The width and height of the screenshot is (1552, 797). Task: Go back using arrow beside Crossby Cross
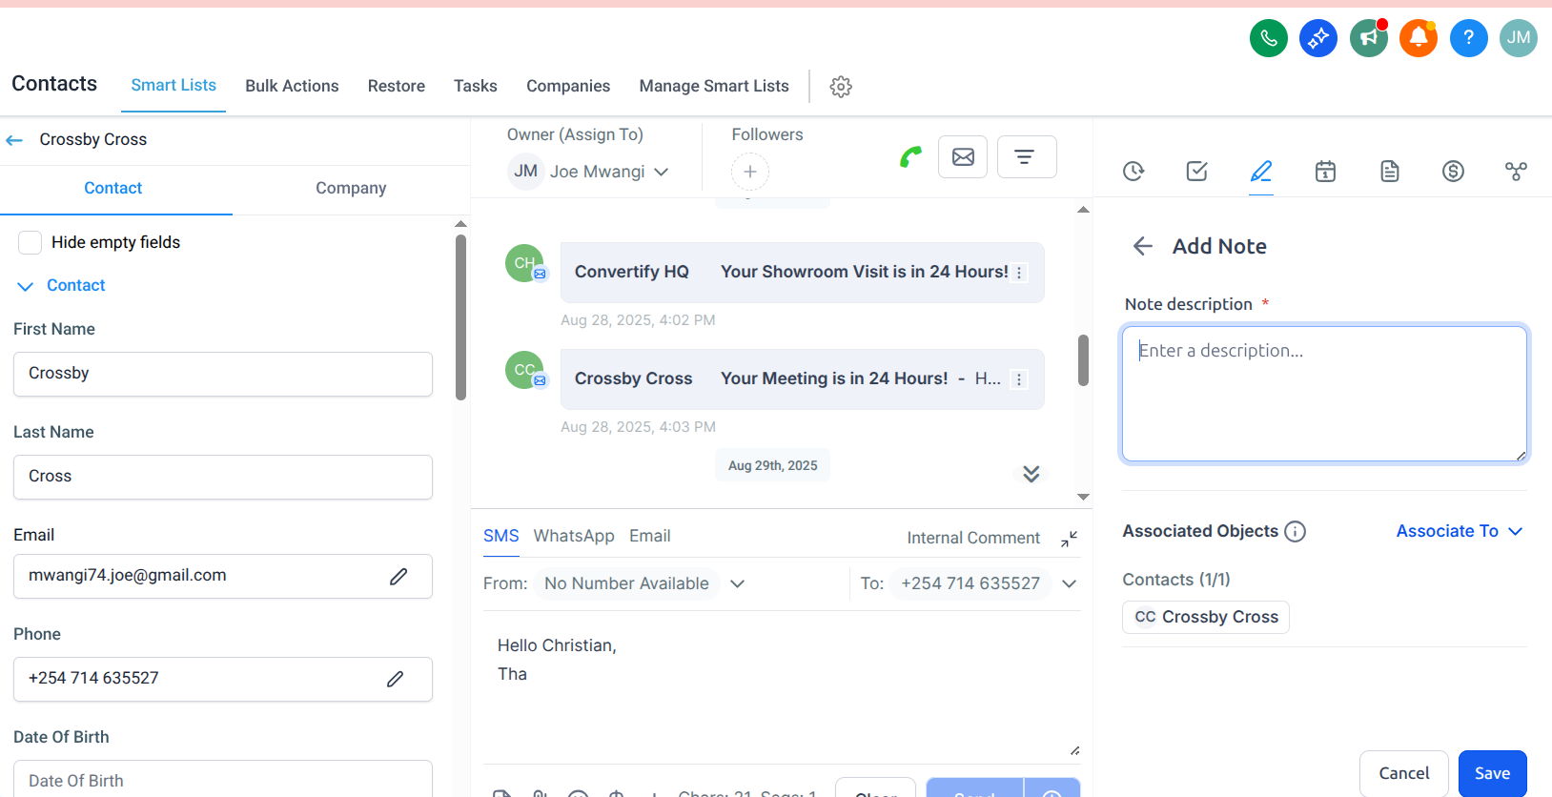14,140
